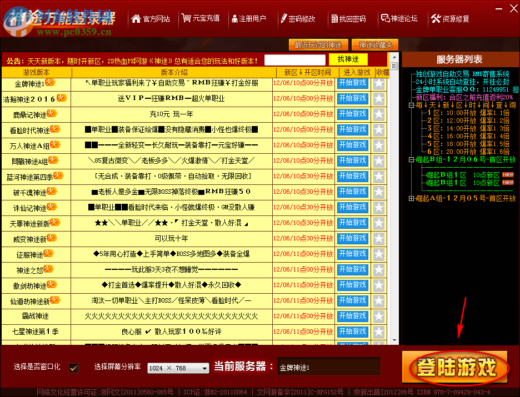Click game list scrollbar down arrow
Screen dimensions: 520x397
(394, 340)
